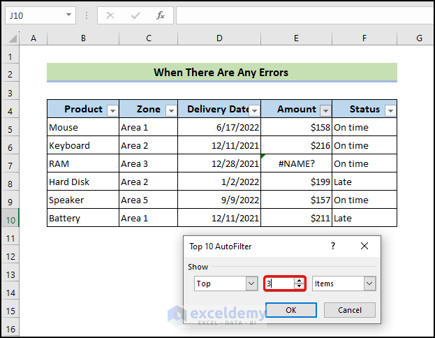Click the Help question mark in dialog
Image resolution: width=435 pixels, height=338 pixels.
pos(332,246)
